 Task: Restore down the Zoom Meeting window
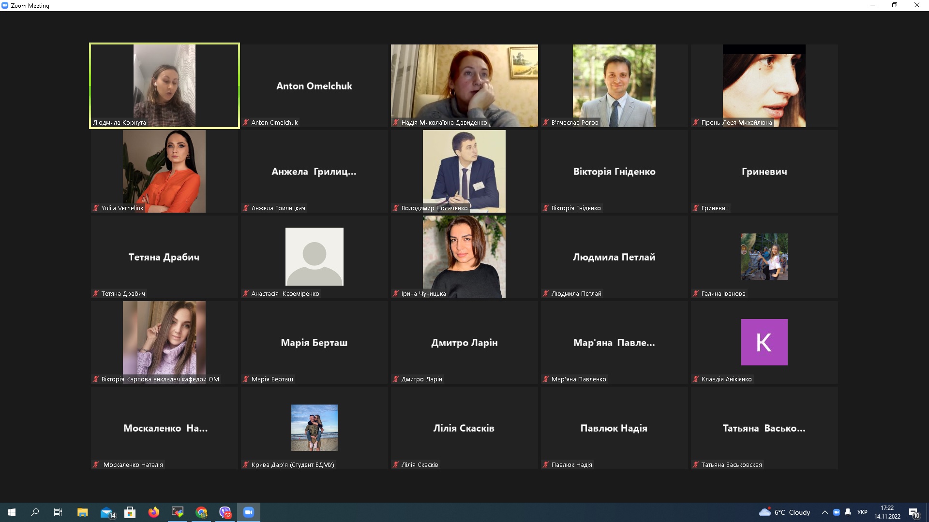[895, 5]
